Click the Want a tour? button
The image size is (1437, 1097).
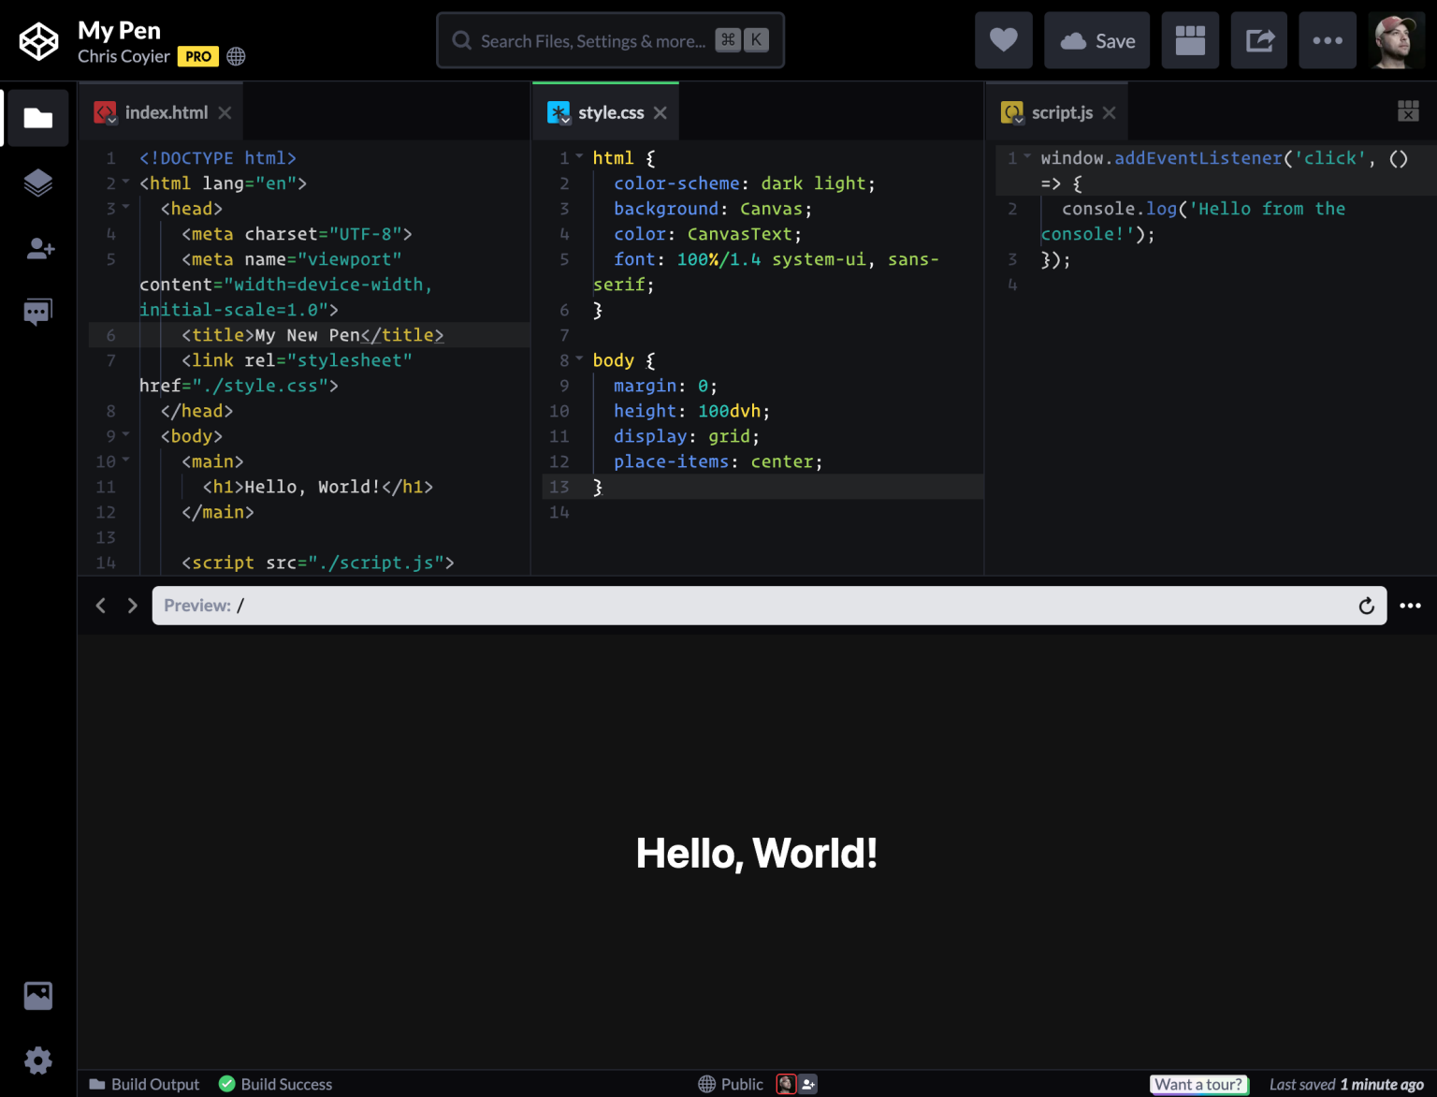coord(1198,1083)
